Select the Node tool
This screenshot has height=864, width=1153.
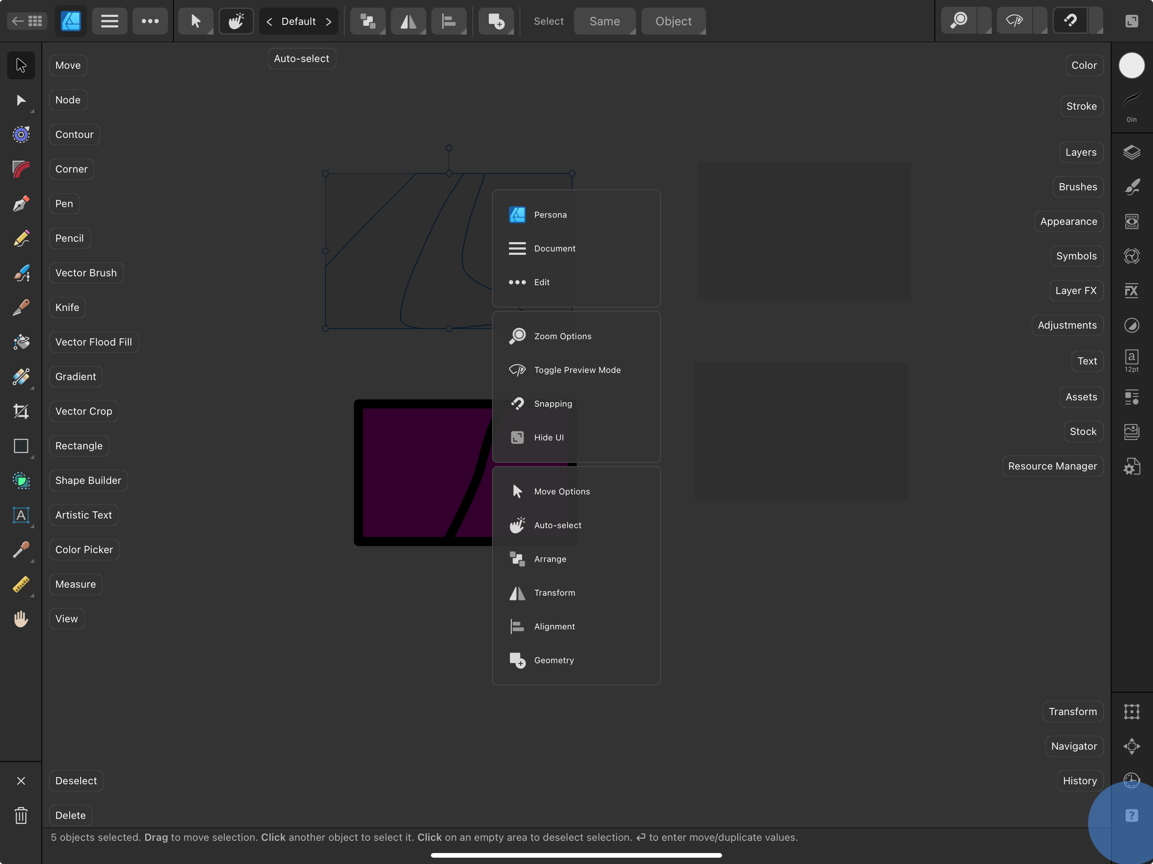(x=21, y=100)
